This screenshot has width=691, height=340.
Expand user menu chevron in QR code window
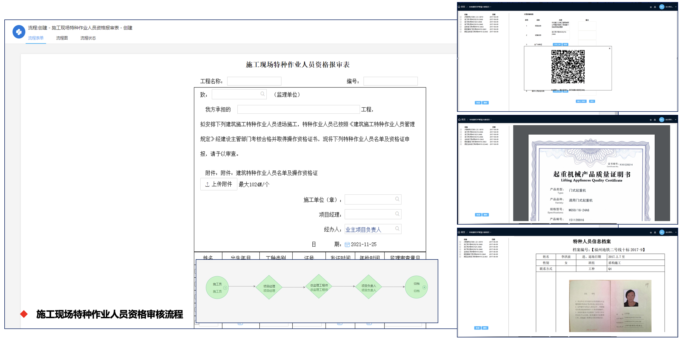coord(676,7)
